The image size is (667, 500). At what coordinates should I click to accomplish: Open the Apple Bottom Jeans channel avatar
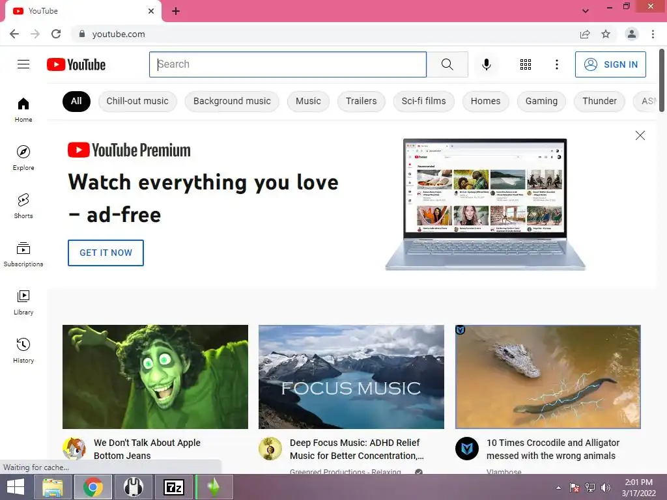74,448
